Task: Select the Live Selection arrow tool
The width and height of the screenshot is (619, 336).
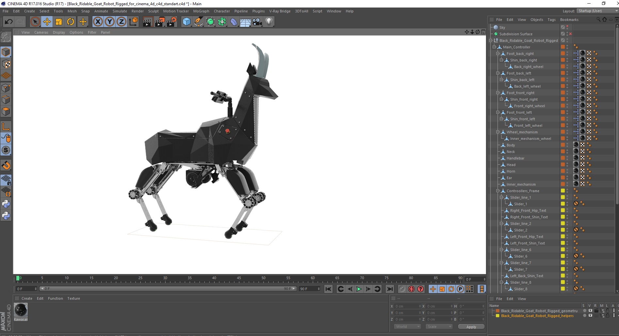Action: click(x=35, y=22)
